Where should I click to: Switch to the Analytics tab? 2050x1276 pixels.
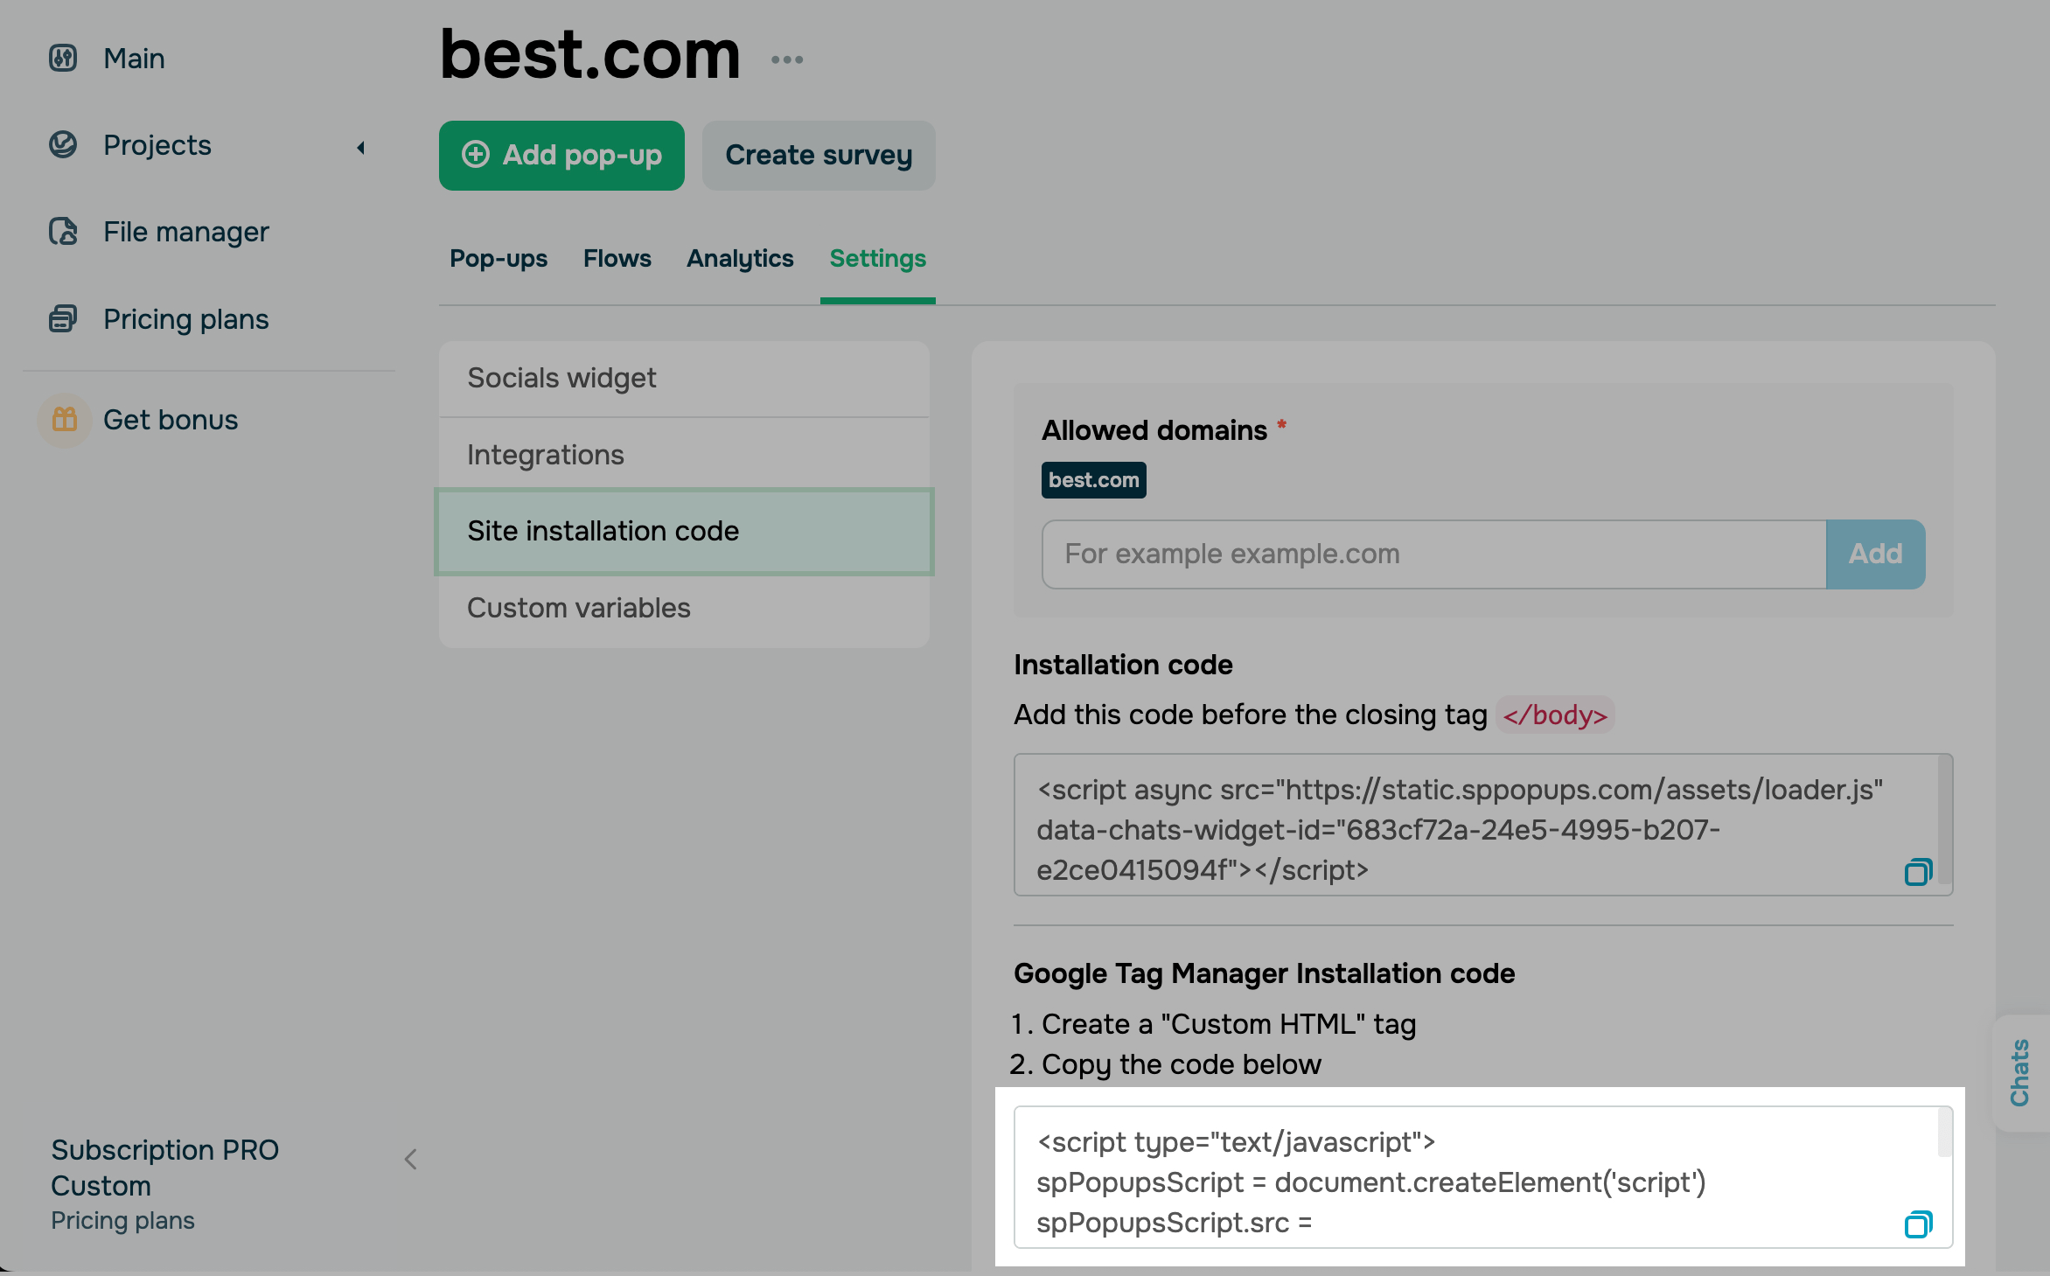click(x=740, y=259)
